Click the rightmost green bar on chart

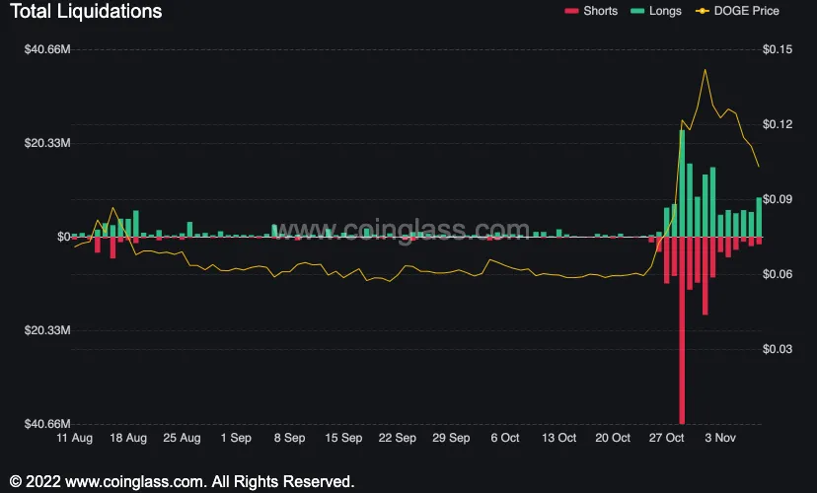(x=759, y=217)
